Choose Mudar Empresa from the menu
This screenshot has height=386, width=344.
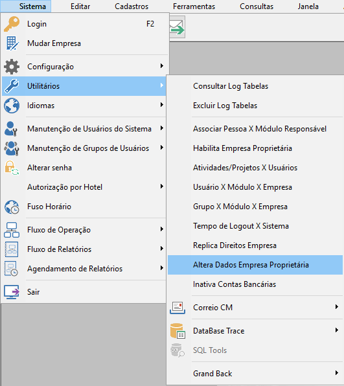pyautogui.click(x=85, y=43)
